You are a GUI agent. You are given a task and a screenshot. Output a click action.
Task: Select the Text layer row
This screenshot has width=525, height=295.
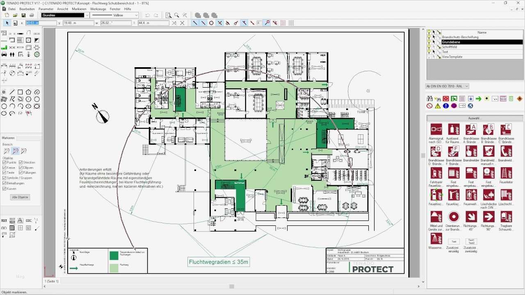tap(475, 52)
